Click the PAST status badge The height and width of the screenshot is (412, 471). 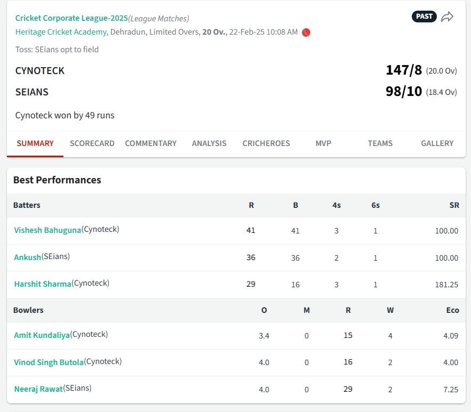424,17
